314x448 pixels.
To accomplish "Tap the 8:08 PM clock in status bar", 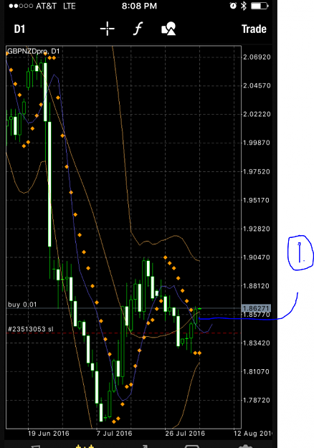I will click(139, 6).
